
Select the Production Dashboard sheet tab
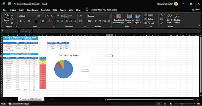(x=31, y=99)
